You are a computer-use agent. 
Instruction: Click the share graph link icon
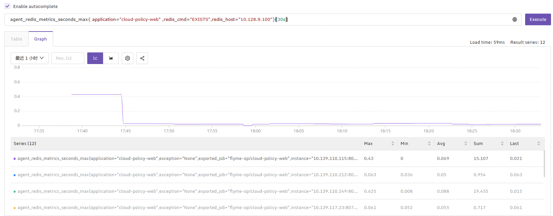click(x=142, y=58)
